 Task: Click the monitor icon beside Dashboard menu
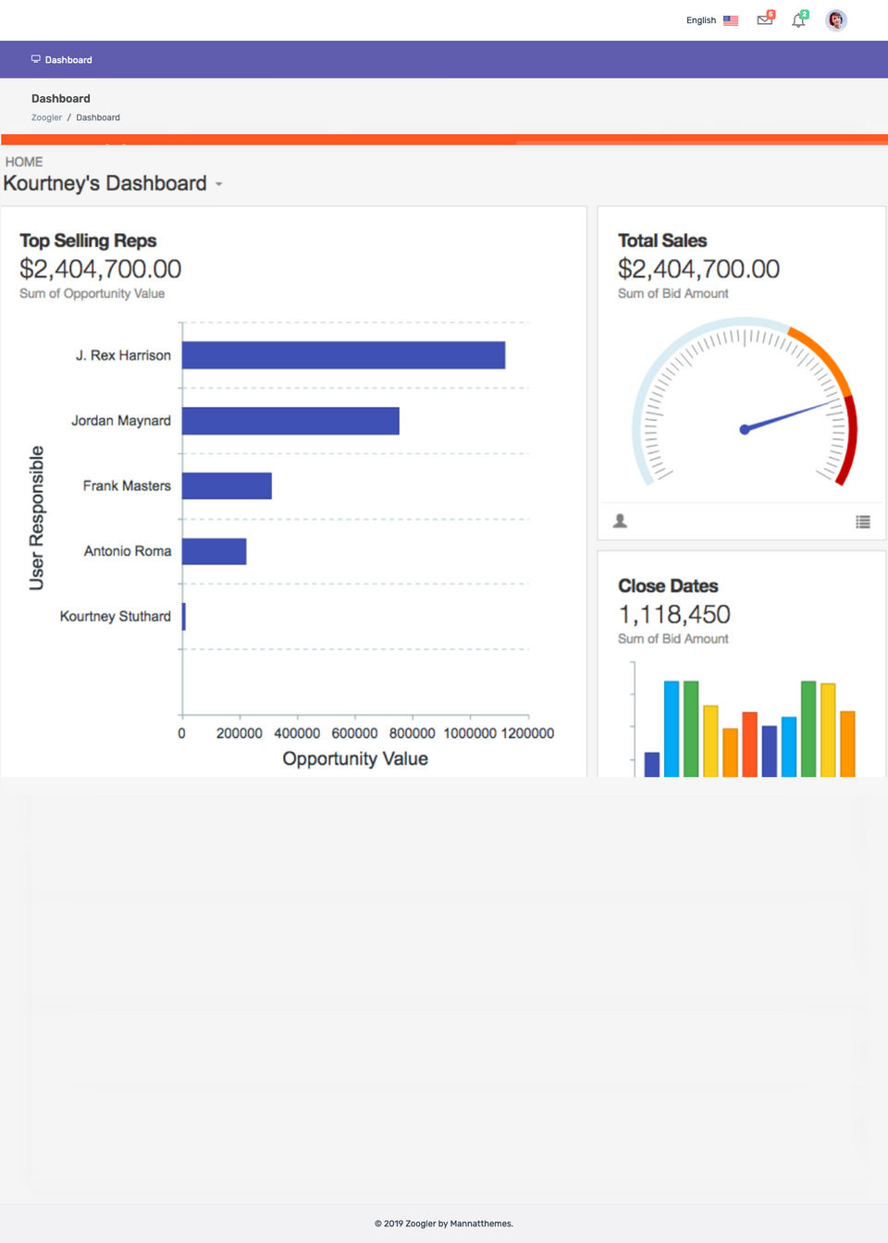click(36, 59)
